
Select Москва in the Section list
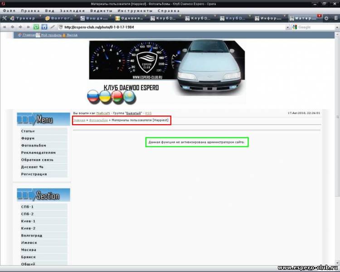point(44,250)
